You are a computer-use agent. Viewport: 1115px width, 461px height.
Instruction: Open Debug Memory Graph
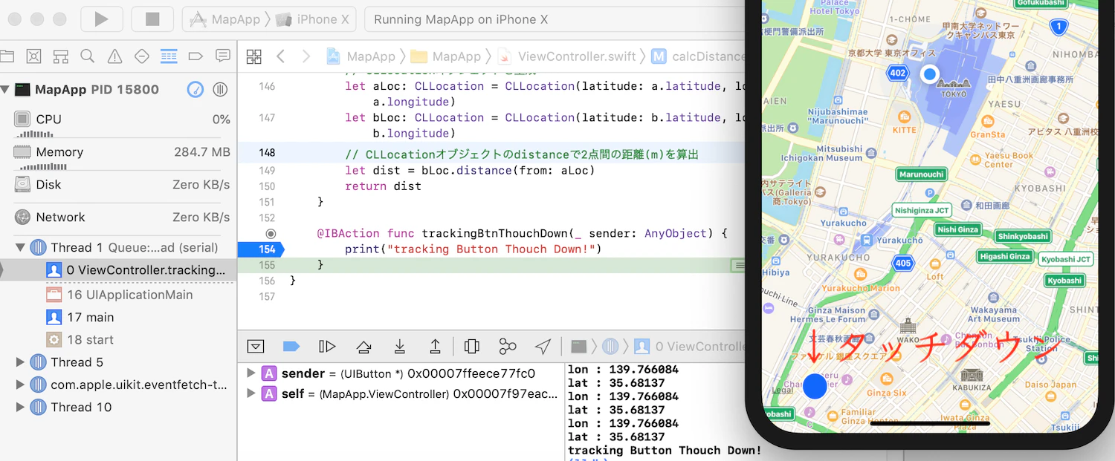[508, 346]
